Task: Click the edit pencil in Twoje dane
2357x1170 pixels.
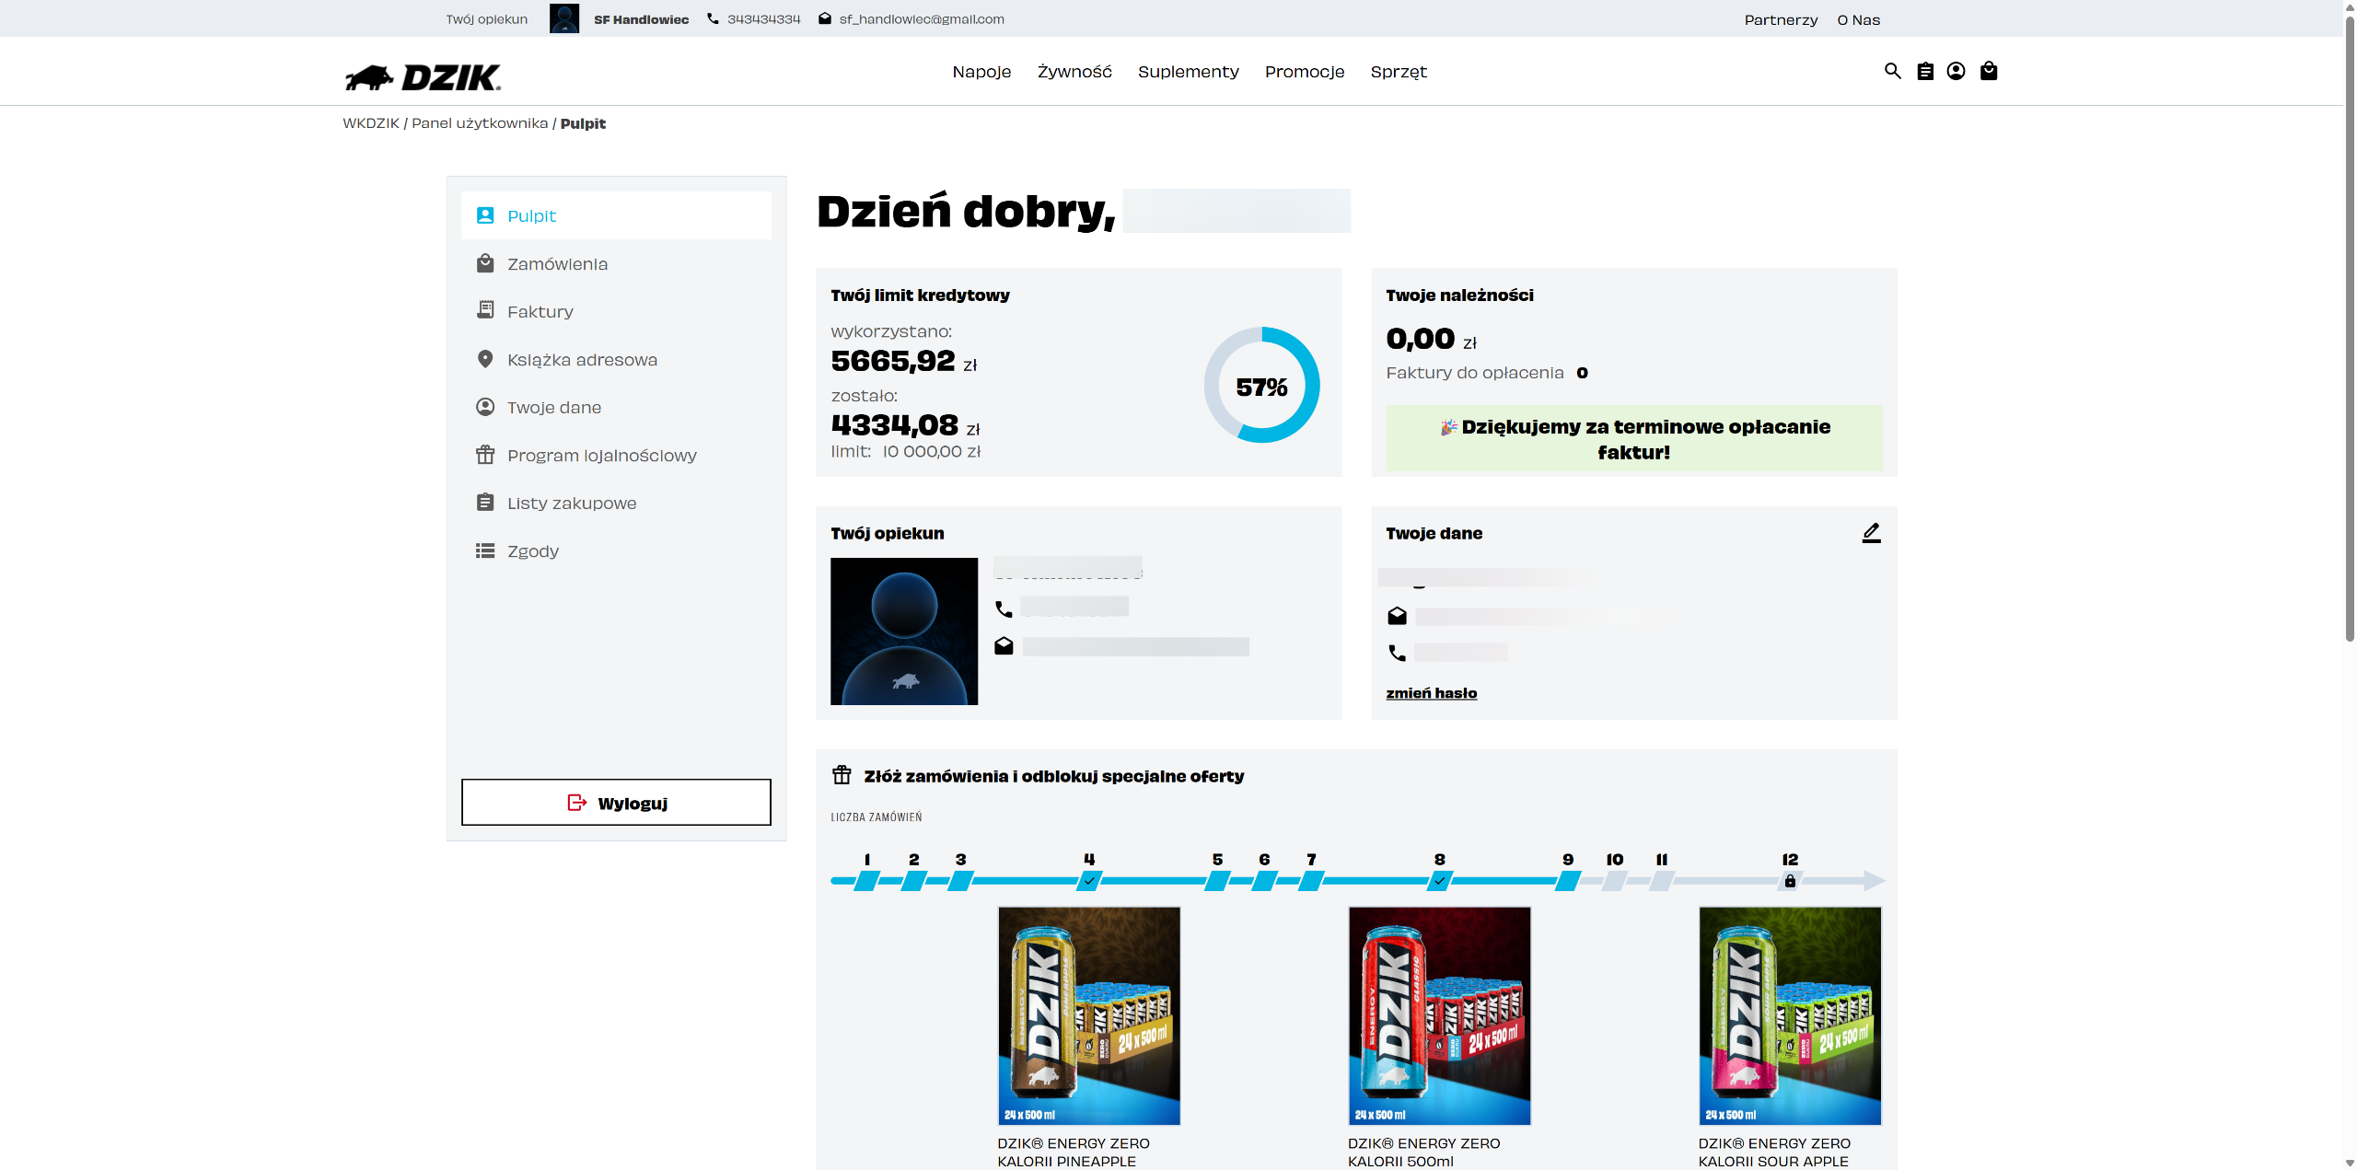Action: pos(1871,533)
